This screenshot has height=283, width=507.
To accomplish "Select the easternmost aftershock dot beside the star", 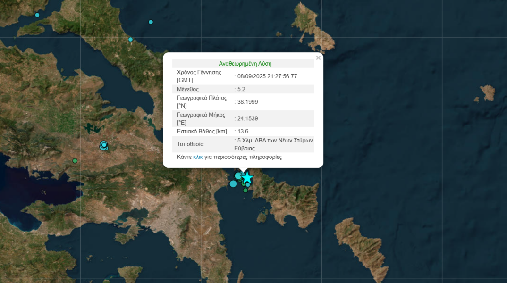I will pyautogui.click(x=248, y=184).
